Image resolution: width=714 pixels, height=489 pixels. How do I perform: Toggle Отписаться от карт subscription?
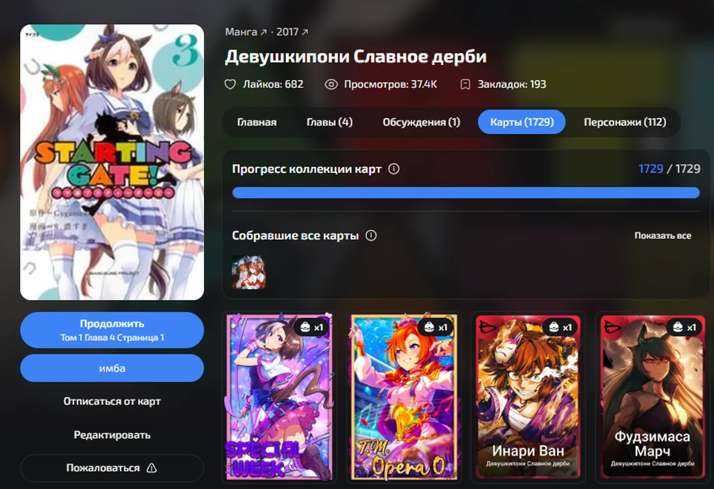pyautogui.click(x=112, y=401)
